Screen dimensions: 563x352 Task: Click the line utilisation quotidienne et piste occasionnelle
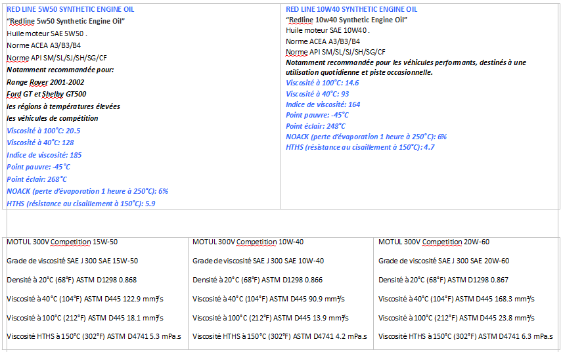point(359,72)
